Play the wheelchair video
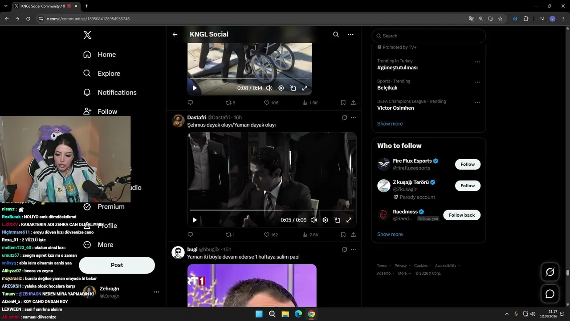The image size is (570, 321). pos(195,88)
